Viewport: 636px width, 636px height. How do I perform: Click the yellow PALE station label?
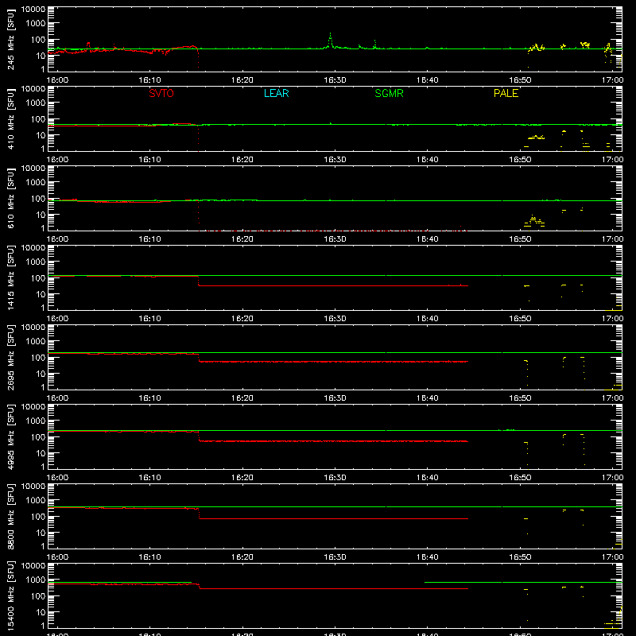point(506,93)
